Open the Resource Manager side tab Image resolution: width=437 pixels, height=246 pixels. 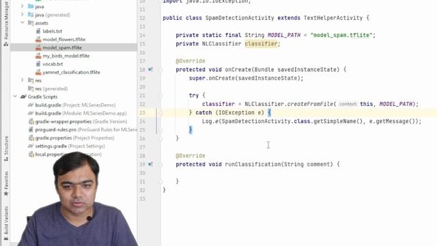click(6, 23)
